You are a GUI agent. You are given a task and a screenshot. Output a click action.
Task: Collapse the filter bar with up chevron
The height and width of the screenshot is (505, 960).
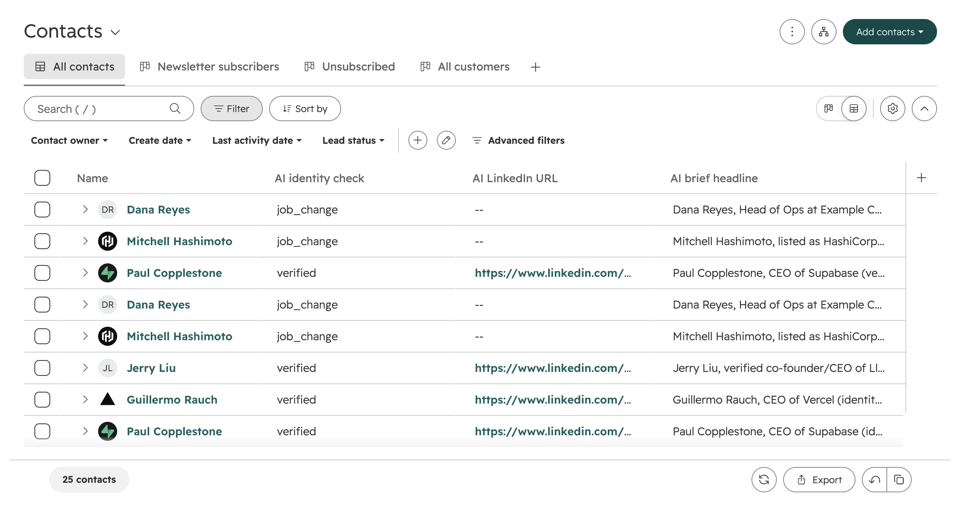[x=924, y=109]
